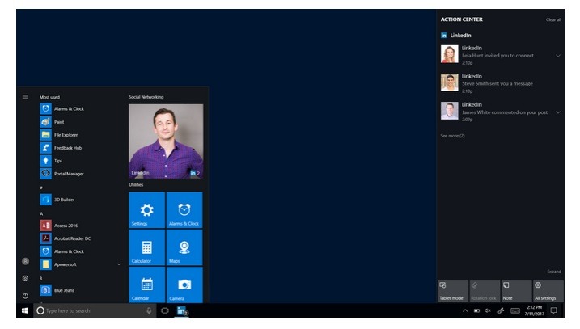Expand the Lela Hunt notification chevron

pos(558,56)
